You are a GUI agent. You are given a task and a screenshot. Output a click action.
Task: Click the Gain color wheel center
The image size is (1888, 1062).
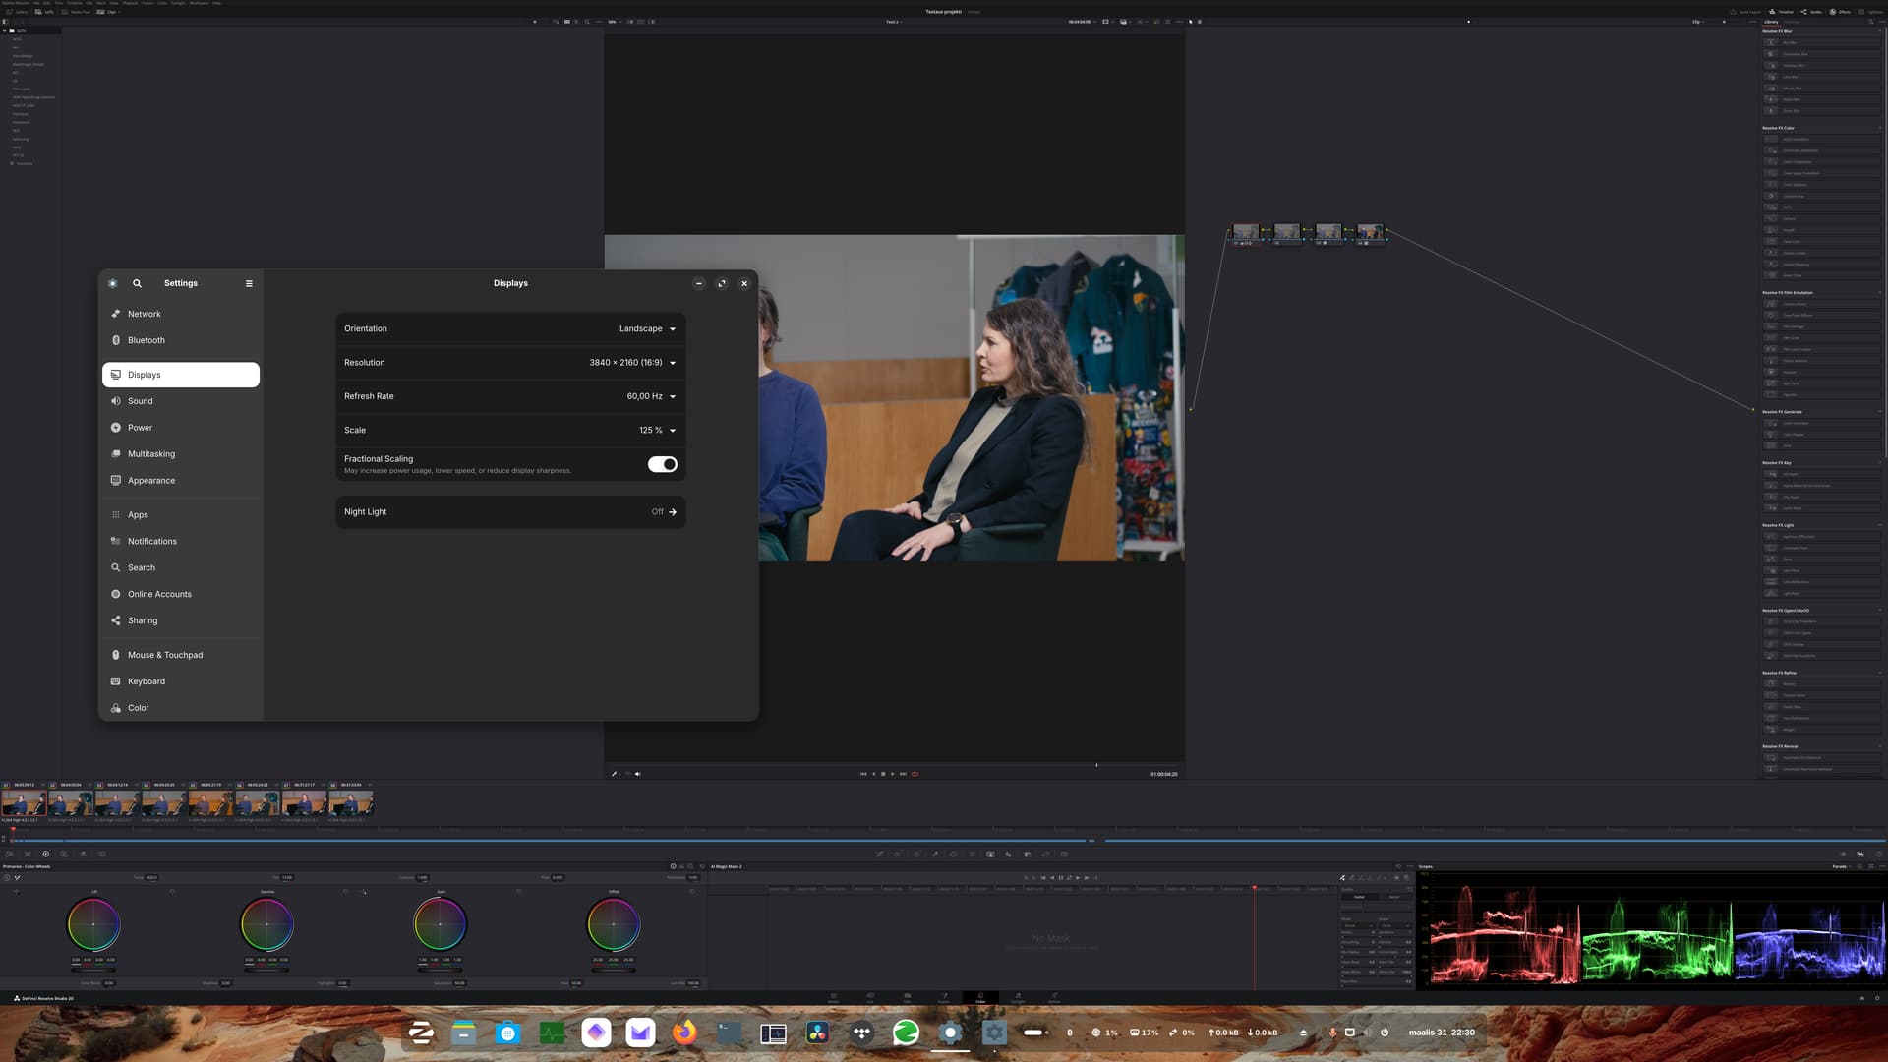point(440,924)
